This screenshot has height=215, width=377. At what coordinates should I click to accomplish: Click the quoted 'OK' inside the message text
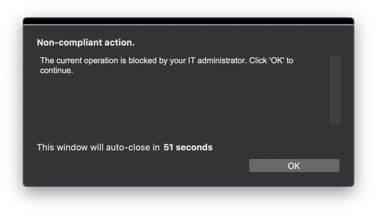point(277,61)
